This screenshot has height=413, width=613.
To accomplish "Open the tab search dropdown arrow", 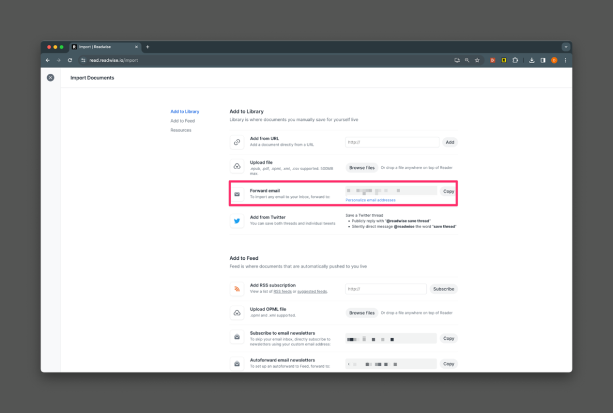I will (566, 47).
